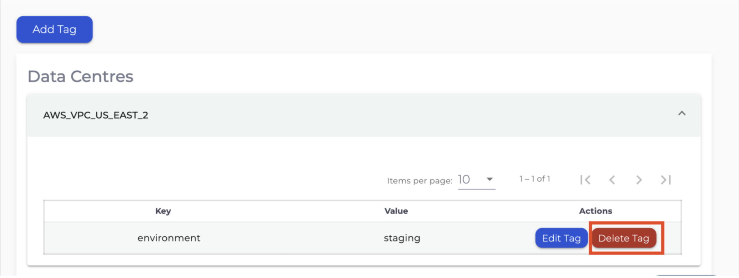The width and height of the screenshot is (739, 278).
Task: Select the staging value cell
Action: coord(402,238)
